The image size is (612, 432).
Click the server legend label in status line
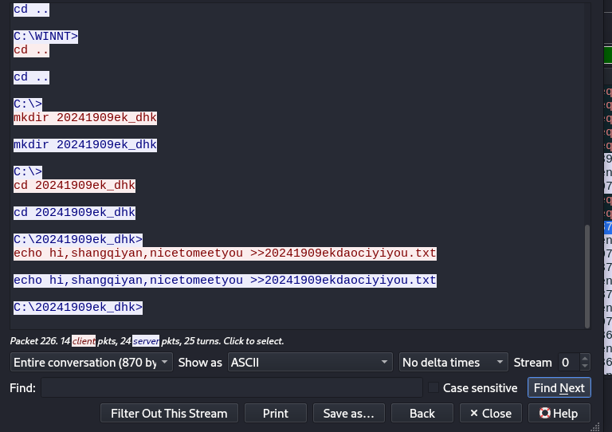pos(146,341)
